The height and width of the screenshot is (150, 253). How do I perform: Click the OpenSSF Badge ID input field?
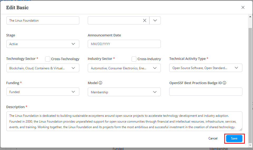click(206, 92)
